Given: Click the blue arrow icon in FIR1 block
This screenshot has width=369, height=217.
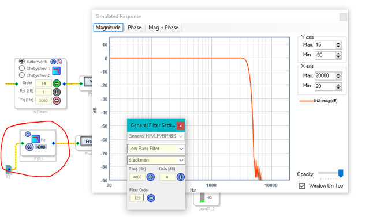Looking at the screenshot, I should [x=29, y=147].
